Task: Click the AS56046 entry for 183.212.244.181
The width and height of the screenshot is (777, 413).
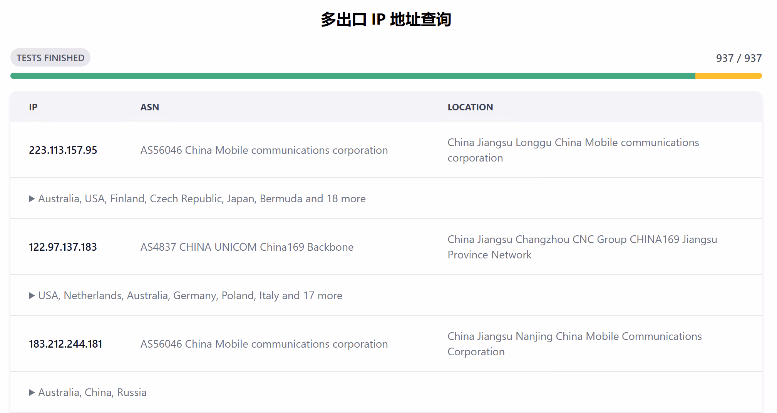Action: [x=264, y=344]
